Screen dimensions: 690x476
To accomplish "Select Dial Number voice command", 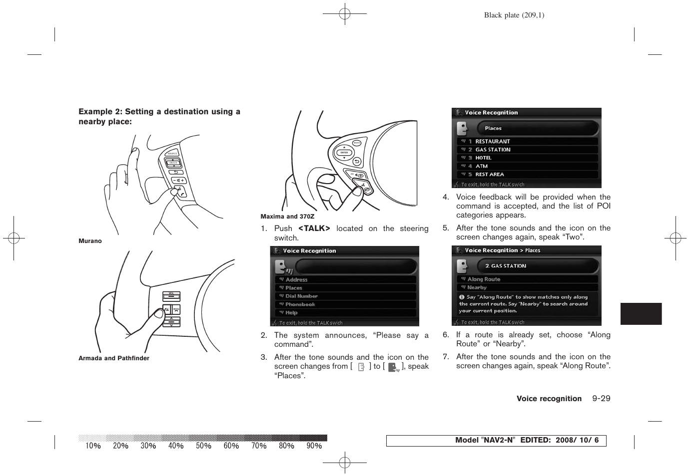I will [x=346, y=296].
